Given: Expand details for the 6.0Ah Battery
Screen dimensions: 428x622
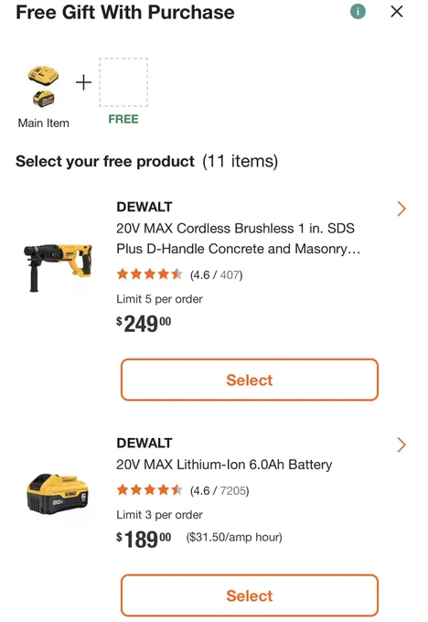Looking at the screenshot, I should (x=401, y=445).
